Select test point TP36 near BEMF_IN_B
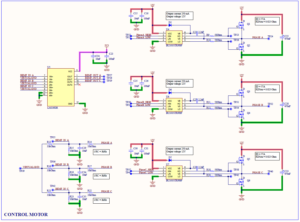The width and height of the screenshot is (300, 222). tap(53, 166)
